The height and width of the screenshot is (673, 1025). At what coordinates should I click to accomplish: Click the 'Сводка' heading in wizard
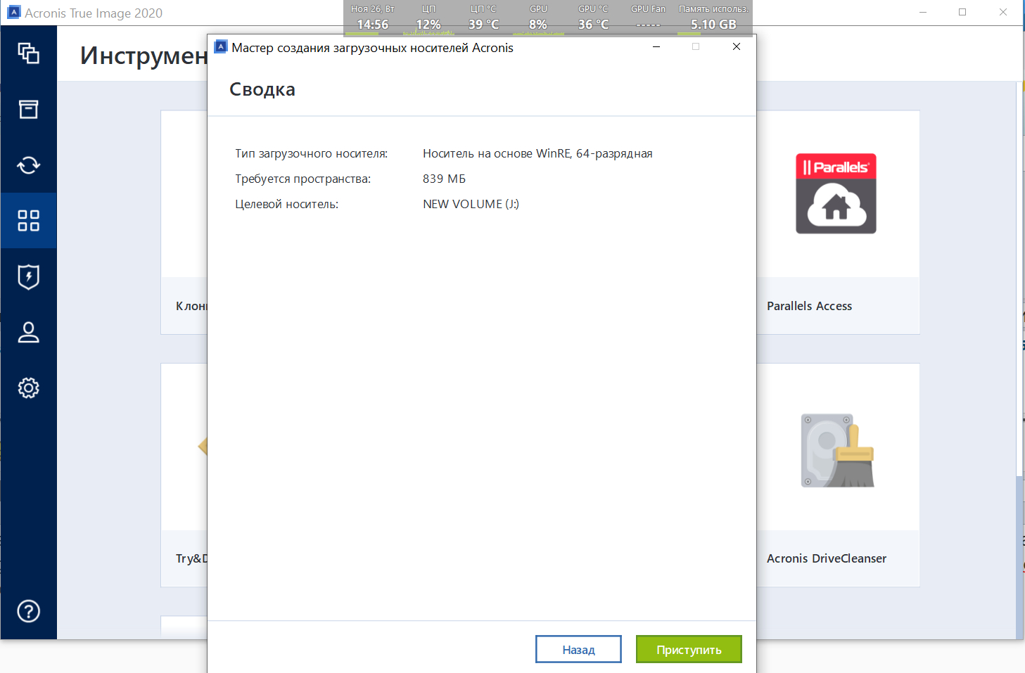point(262,89)
